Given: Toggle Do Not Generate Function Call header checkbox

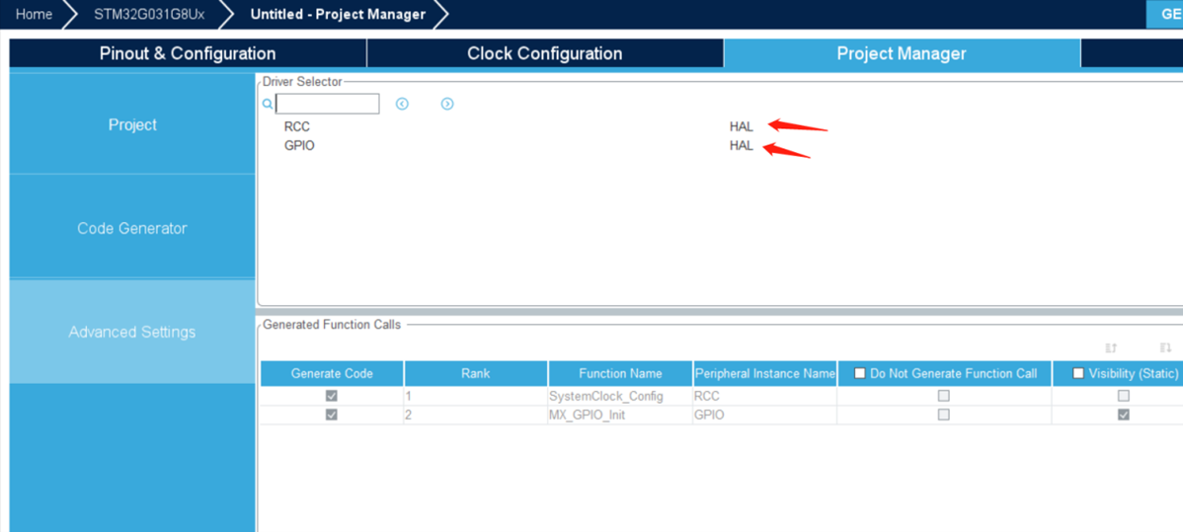Looking at the screenshot, I should point(859,373).
